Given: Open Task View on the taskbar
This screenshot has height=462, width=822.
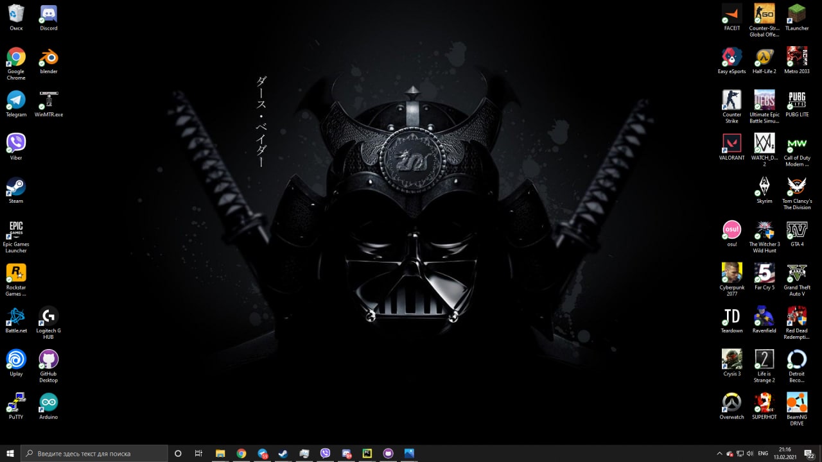Looking at the screenshot, I should click(198, 453).
